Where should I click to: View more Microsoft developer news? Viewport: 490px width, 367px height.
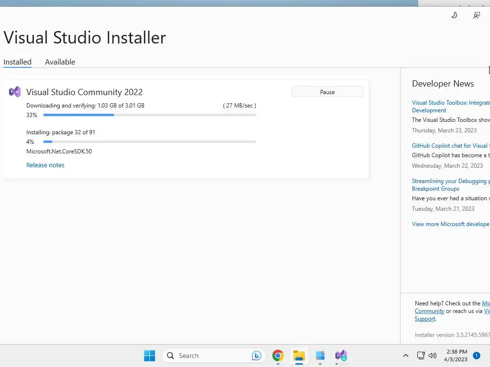point(451,224)
